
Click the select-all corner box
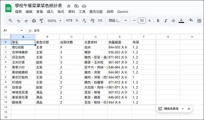[x=6, y=37]
